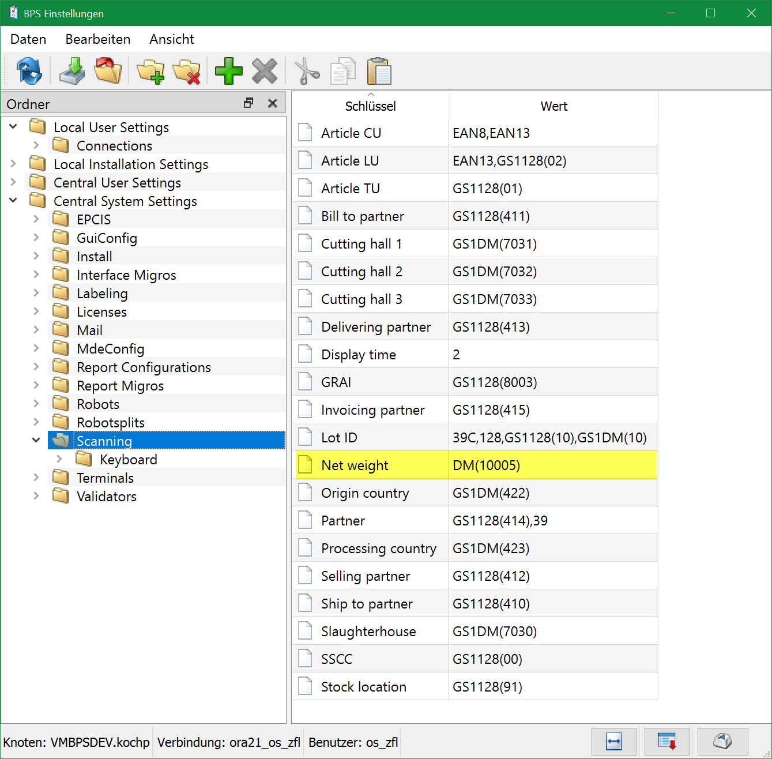Click the keyboard key icon in status bar
772x759 pixels.
point(722,741)
